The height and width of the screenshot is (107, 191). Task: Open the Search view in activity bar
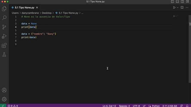tap(4, 18)
